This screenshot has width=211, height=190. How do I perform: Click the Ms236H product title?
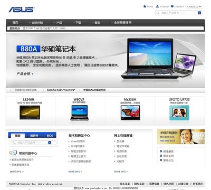(x=130, y=99)
